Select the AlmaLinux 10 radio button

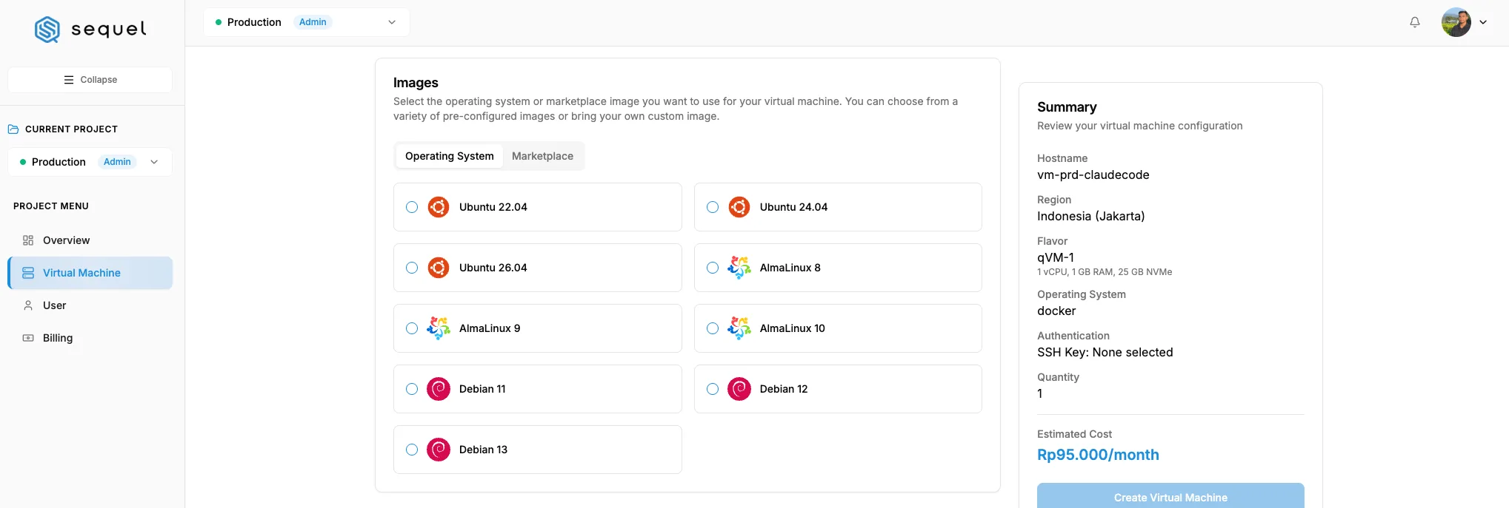(713, 328)
